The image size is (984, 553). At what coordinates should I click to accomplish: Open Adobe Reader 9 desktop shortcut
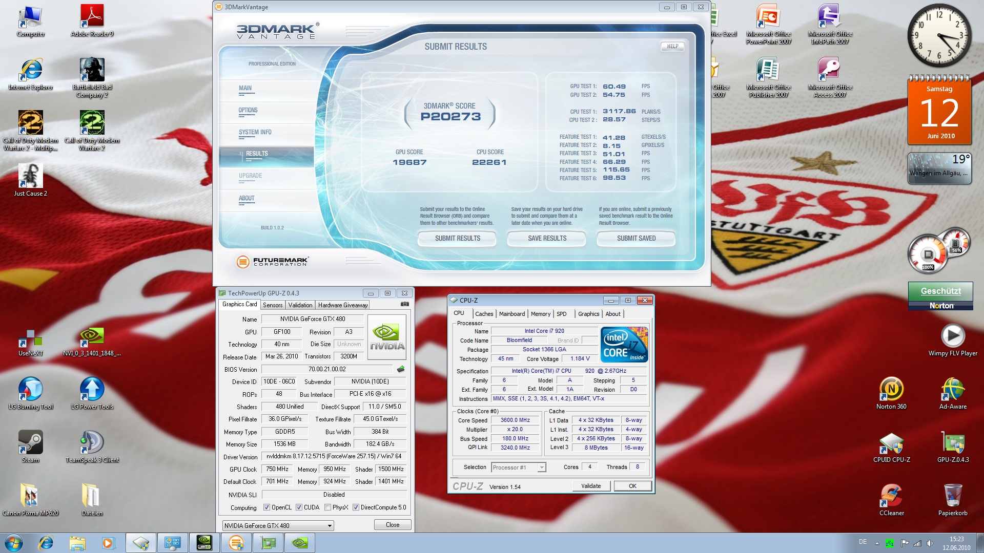92,20
